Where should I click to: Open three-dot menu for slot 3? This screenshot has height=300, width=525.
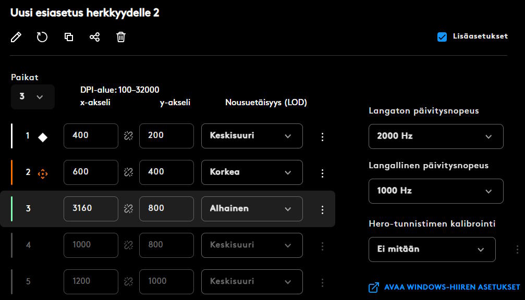(322, 209)
